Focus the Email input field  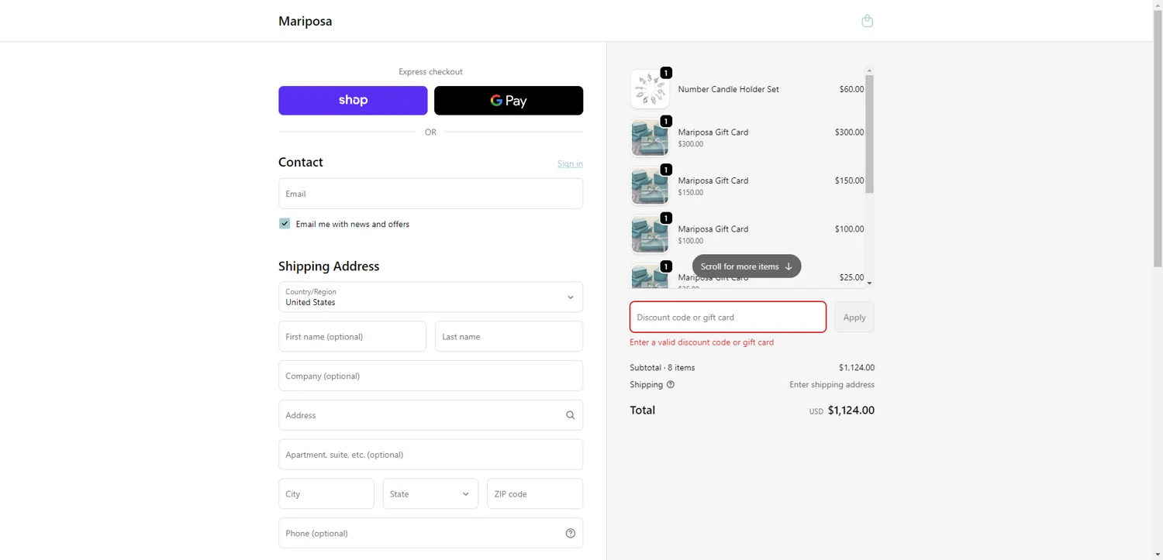[x=430, y=194]
